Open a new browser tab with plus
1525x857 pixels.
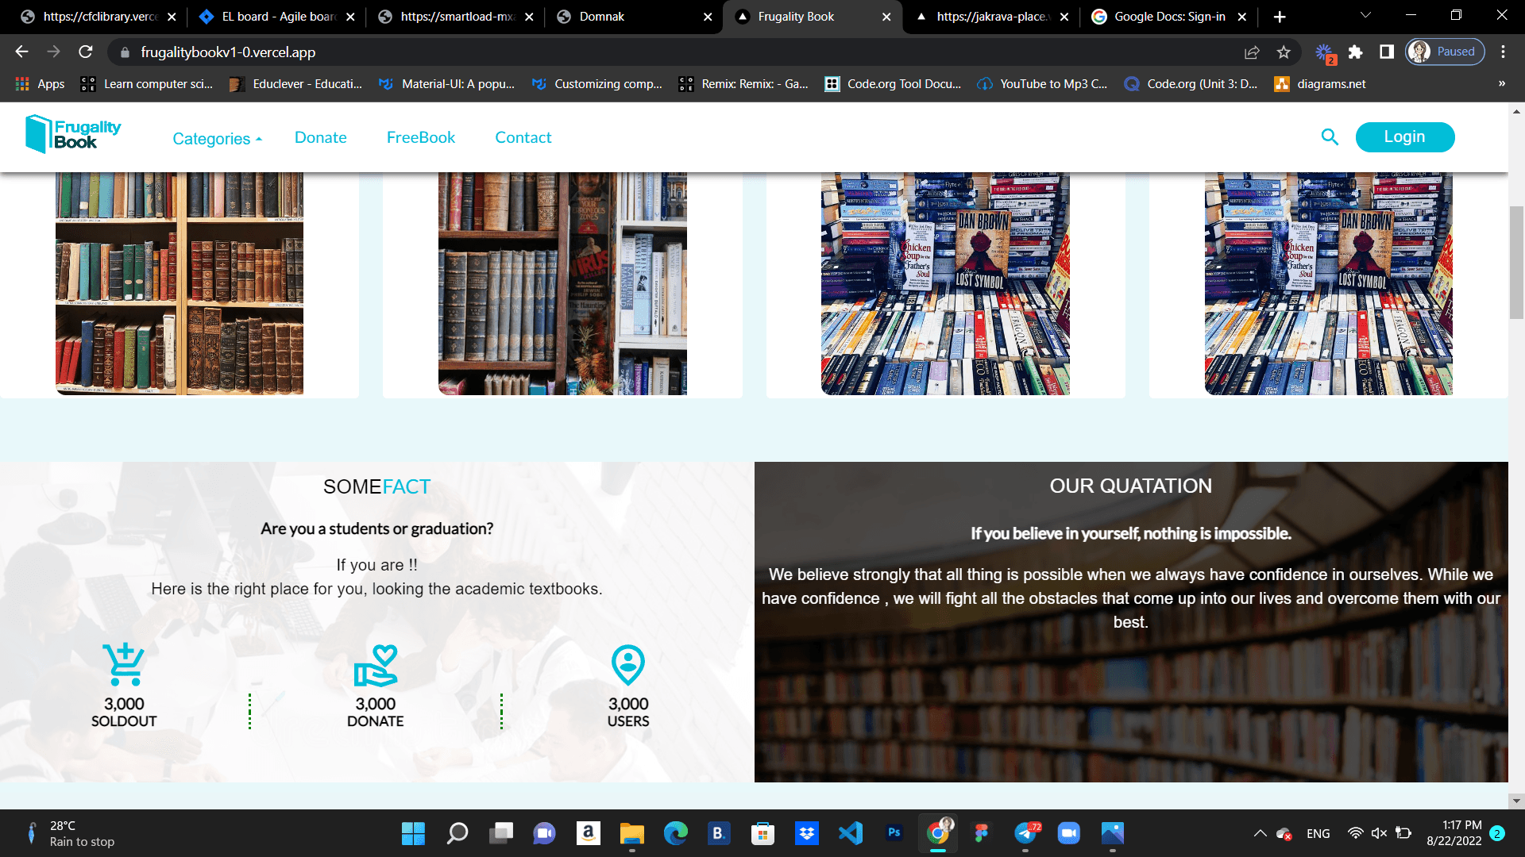click(1280, 17)
